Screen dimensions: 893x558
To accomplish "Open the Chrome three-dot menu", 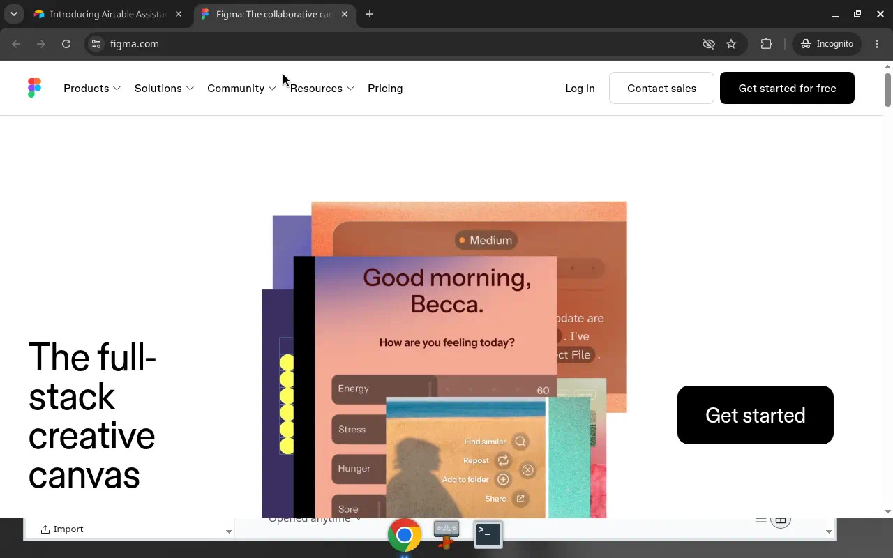I will click(x=877, y=44).
